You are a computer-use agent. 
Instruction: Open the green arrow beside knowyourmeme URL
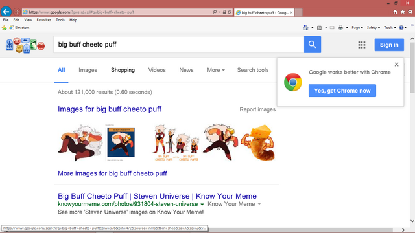pyautogui.click(x=202, y=205)
